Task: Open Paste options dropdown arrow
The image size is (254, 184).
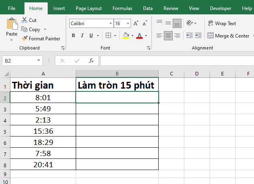Action: coord(11,40)
